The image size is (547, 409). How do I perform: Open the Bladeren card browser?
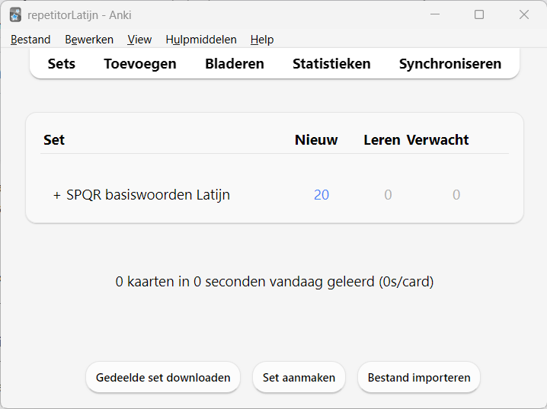[235, 64]
